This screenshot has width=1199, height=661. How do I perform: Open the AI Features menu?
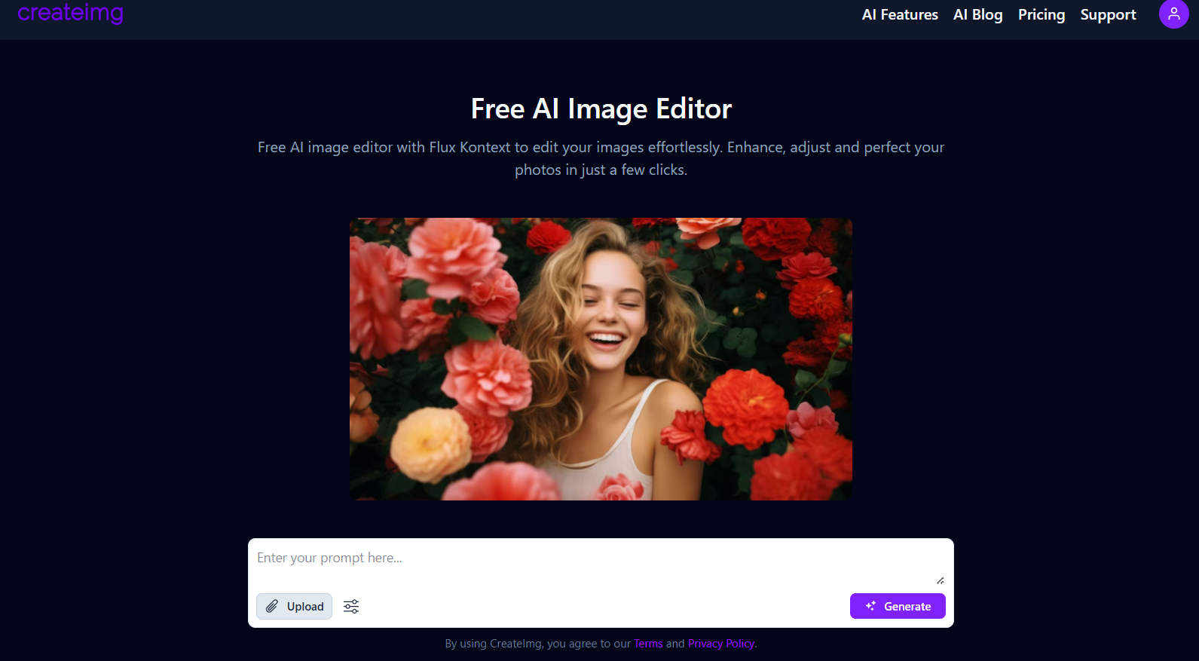pyautogui.click(x=899, y=15)
